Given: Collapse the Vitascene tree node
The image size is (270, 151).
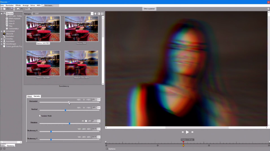Looking at the screenshot, I should click(2, 13).
